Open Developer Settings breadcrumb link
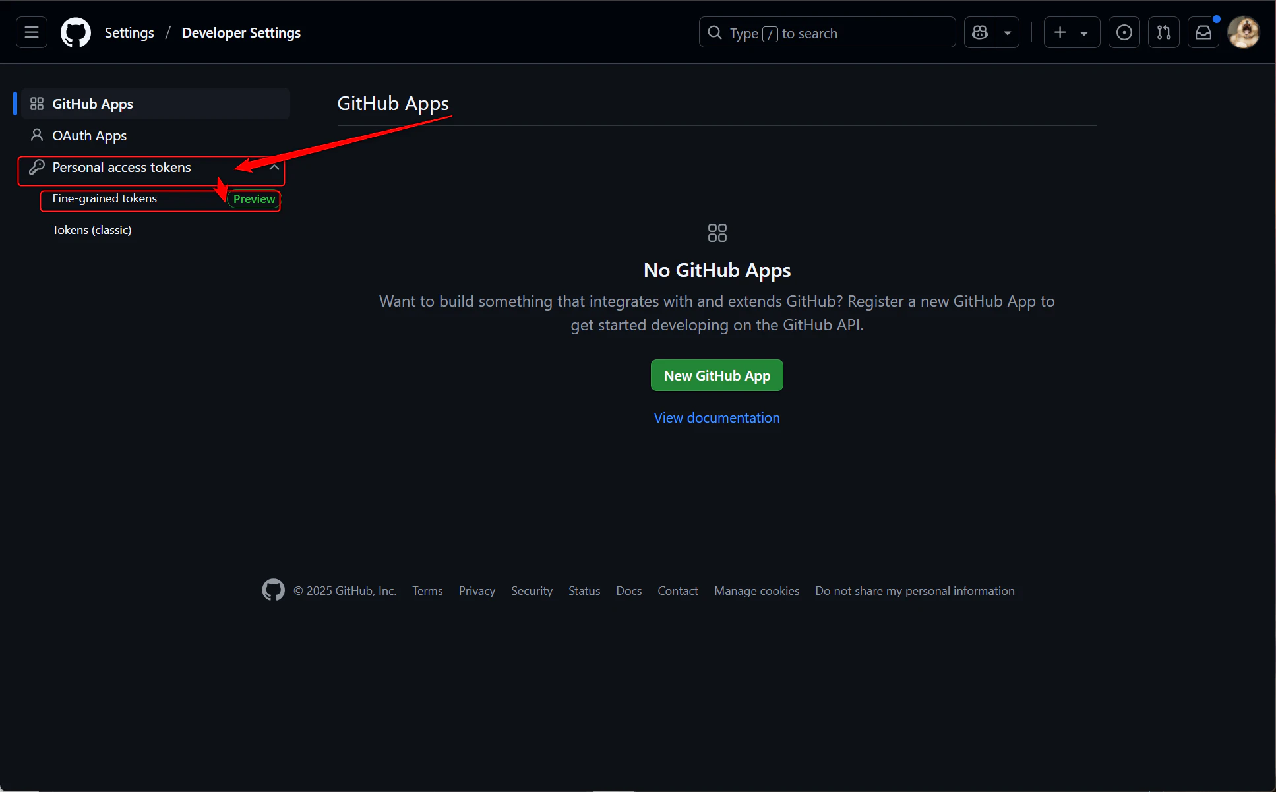This screenshot has height=792, width=1276. click(x=241, y=33)
